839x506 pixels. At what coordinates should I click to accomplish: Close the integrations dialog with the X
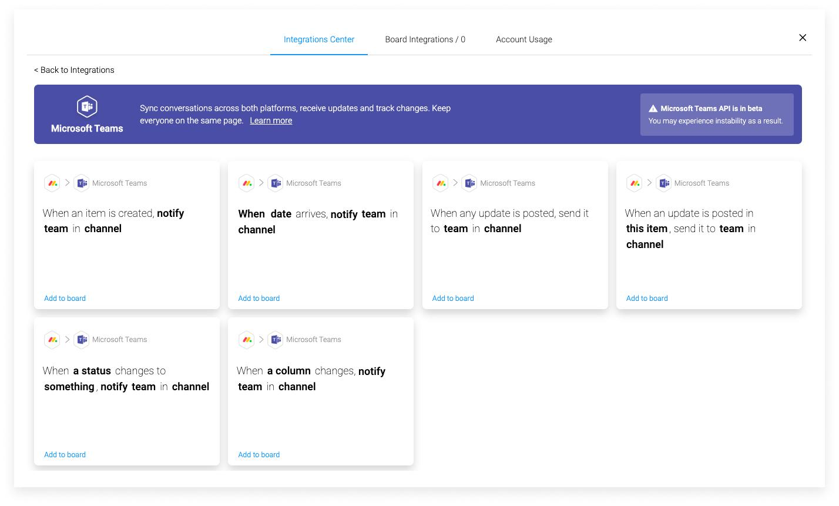[803, 38]
